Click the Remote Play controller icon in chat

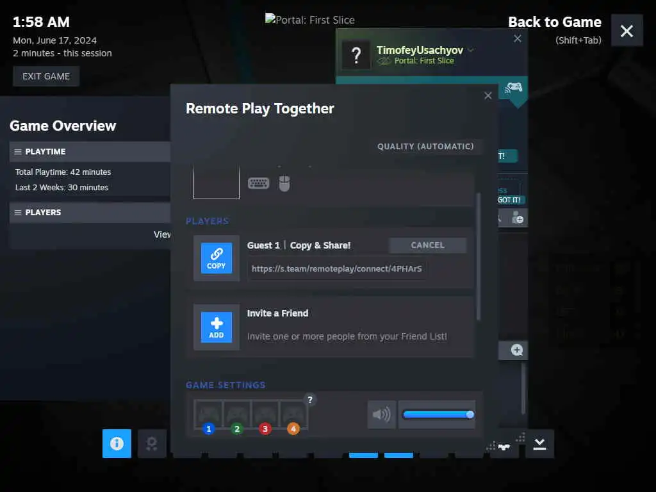click(514, 87)
